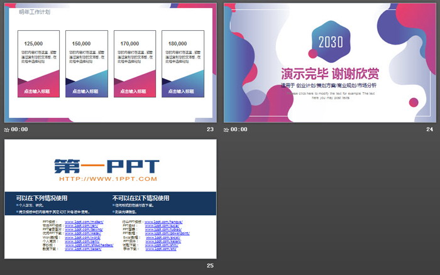Click the 2030 hexagon badge

tap(331, 41)
